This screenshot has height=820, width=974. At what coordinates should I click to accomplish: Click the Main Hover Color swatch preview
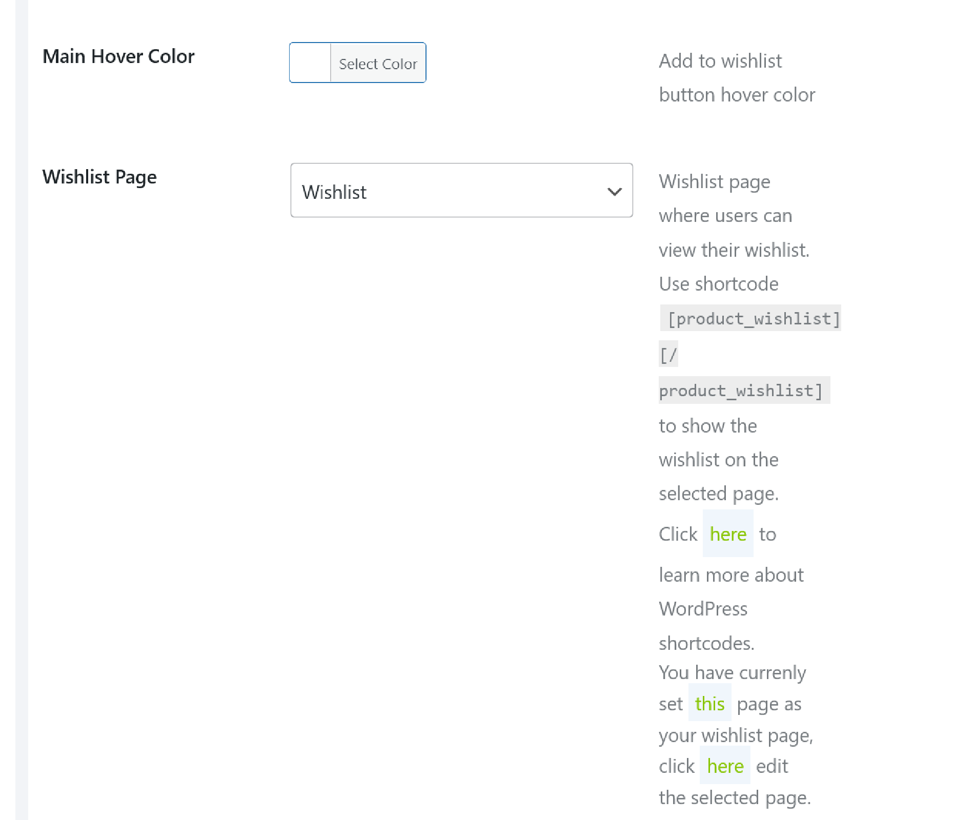(x=310, y=63)
